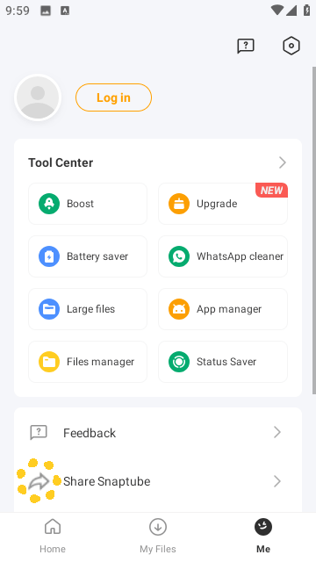This screenshot has height=562, width=316.
Task: Tap the help chat bubble icon at top
Action: (246, 46)
